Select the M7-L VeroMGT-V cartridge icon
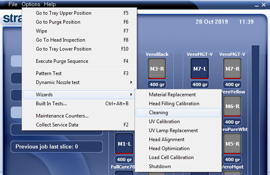This screenshot has width=270, height=175. pos(199,69)
